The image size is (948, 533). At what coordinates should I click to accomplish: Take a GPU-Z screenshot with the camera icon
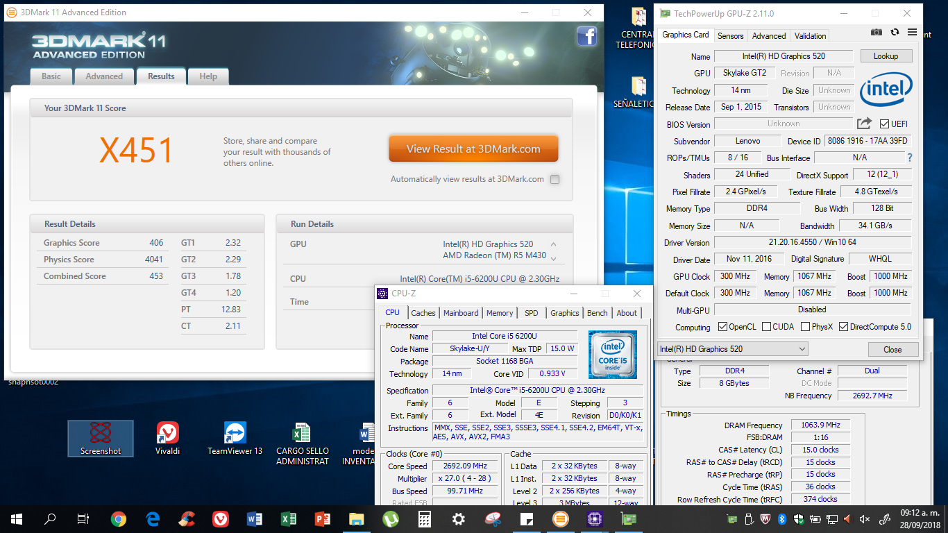pyautogui.click(x=877, y=33)
